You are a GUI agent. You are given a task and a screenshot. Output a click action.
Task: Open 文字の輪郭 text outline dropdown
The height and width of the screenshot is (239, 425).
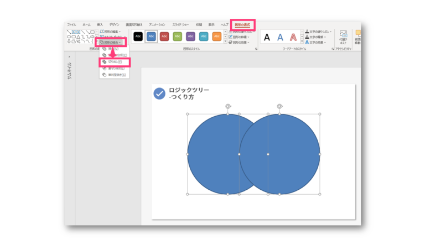316,37
